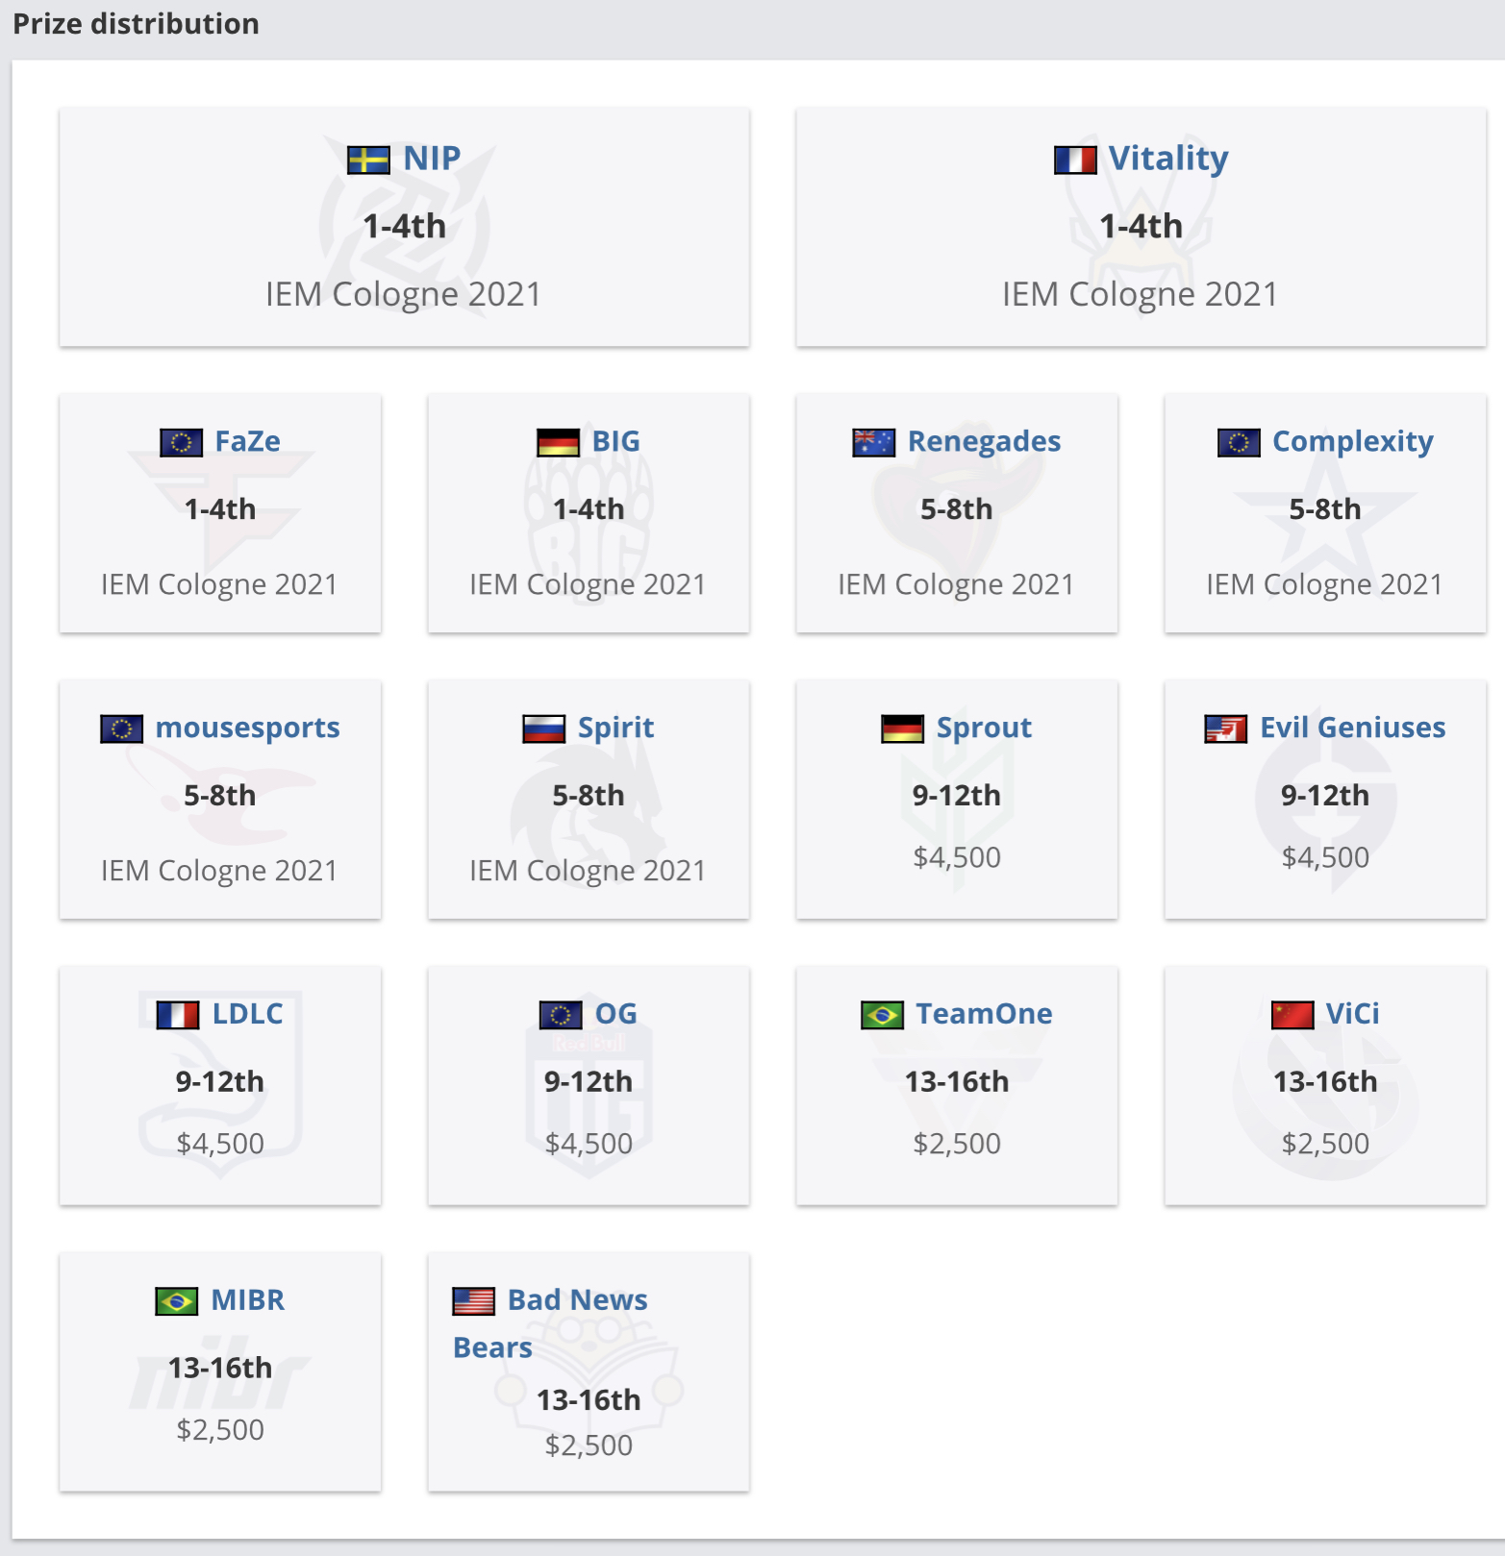Select the Sprout team name

coord(984,728)
